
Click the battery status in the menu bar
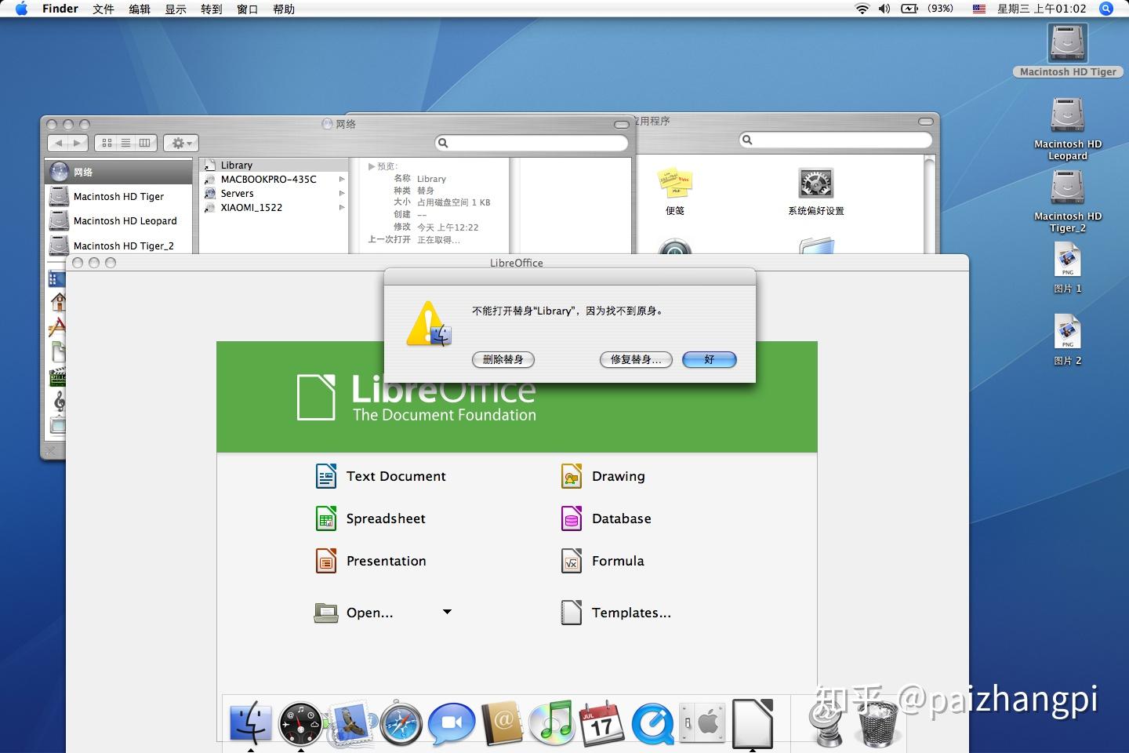click(928, 9)
